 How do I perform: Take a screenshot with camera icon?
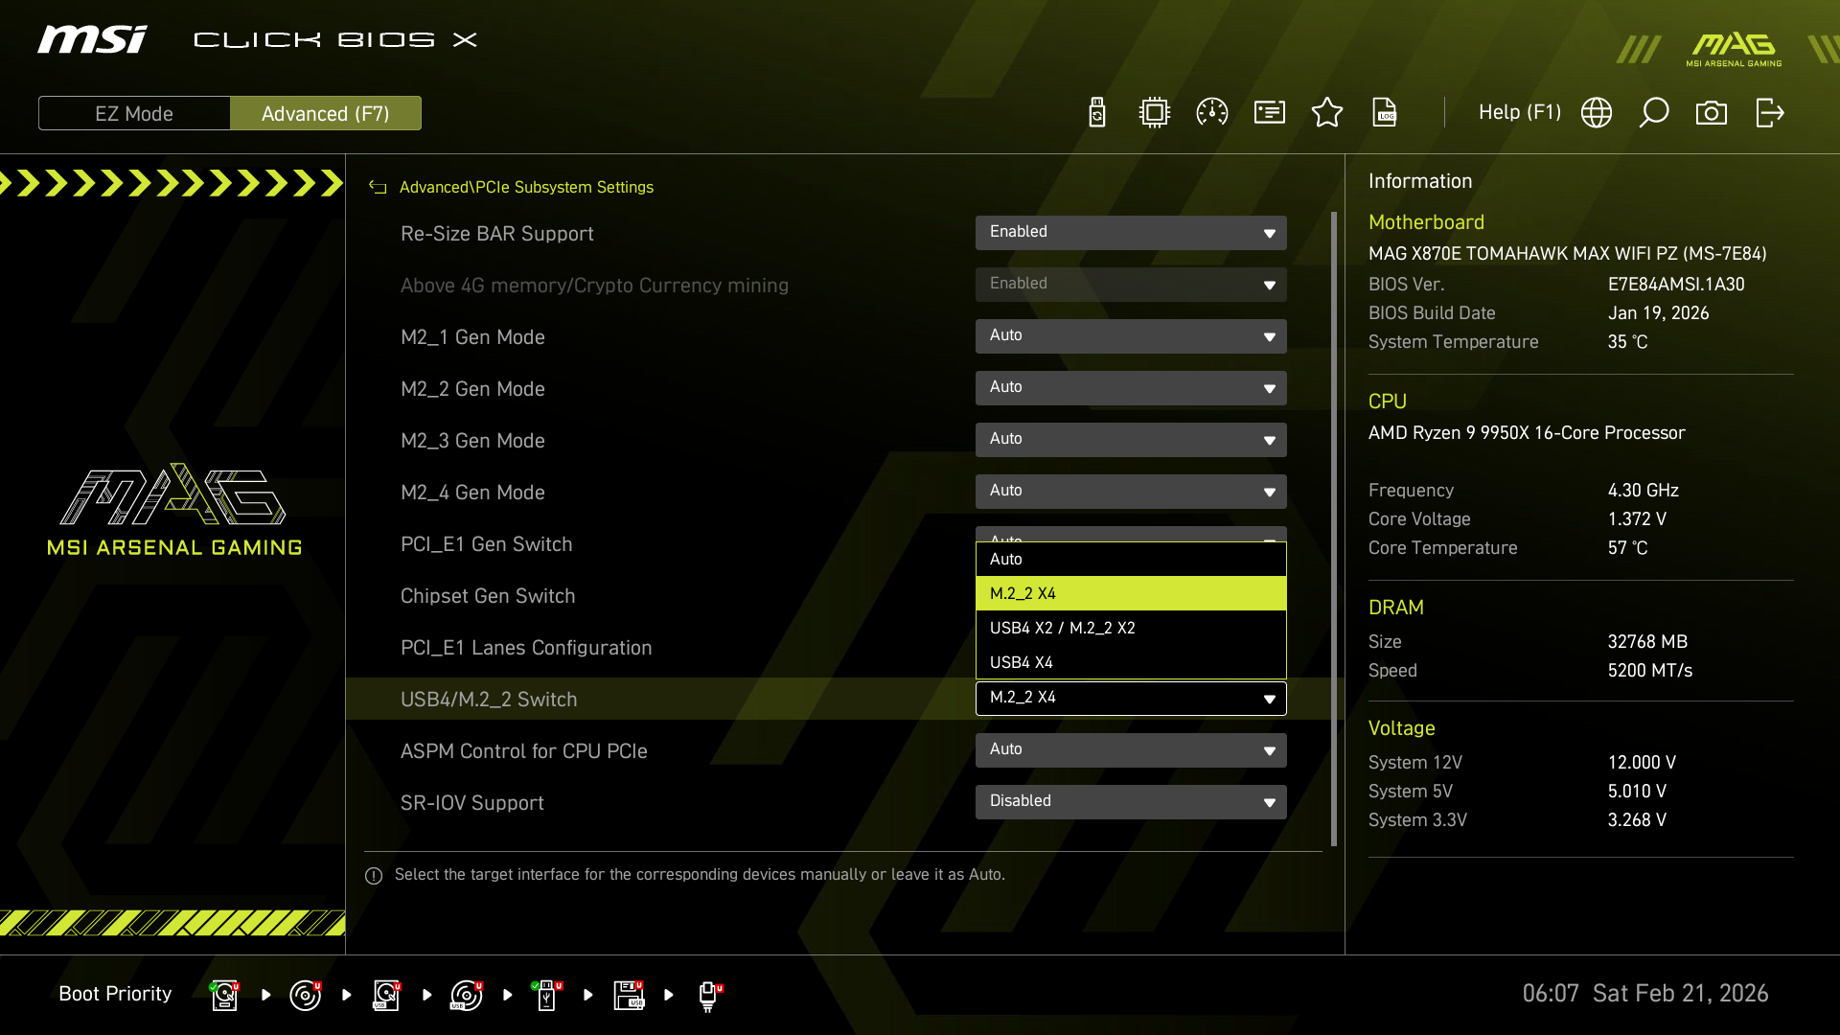(x=1712, y=112)
